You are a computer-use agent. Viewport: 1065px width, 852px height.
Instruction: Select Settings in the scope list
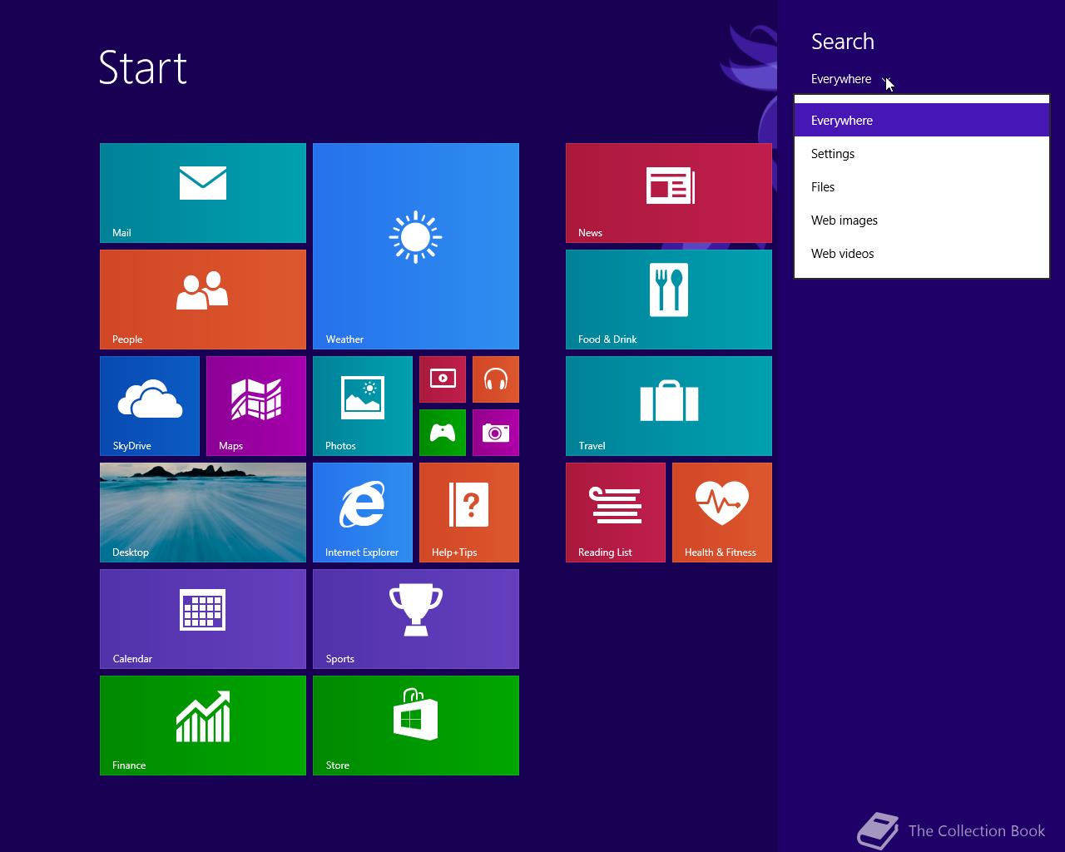(x=922, y=154)
